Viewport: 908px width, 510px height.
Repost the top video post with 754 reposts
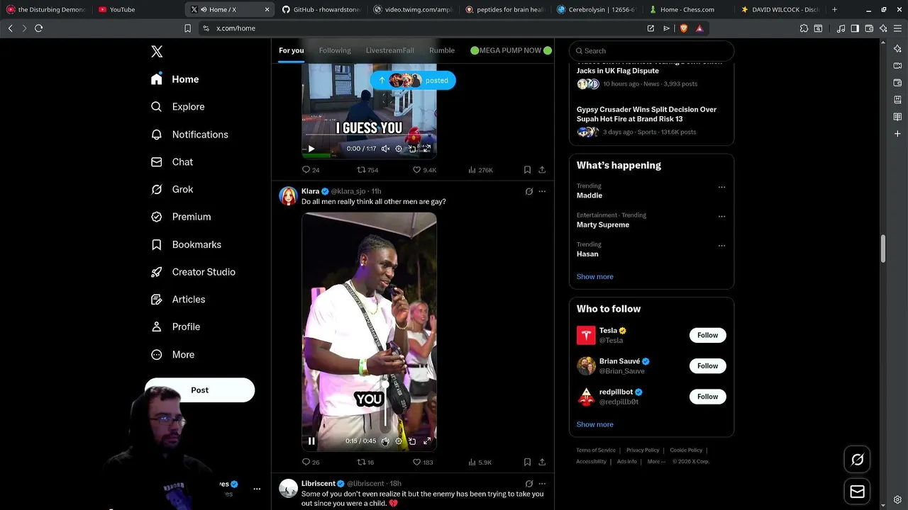pos(367,170)
